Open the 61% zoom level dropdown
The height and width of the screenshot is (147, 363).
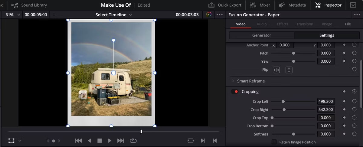point(13,15)
